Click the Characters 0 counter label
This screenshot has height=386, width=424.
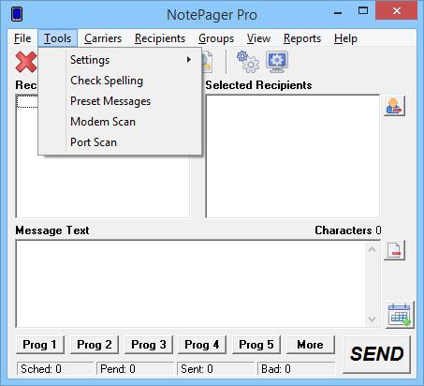pyautogui.click(x=348, y=230)
